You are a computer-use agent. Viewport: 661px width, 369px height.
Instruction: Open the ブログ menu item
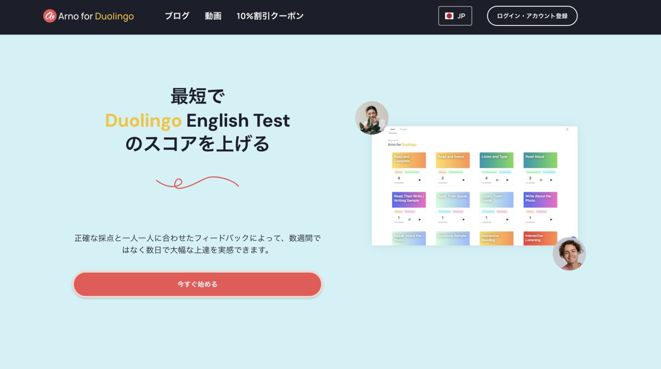pos(176,16)
